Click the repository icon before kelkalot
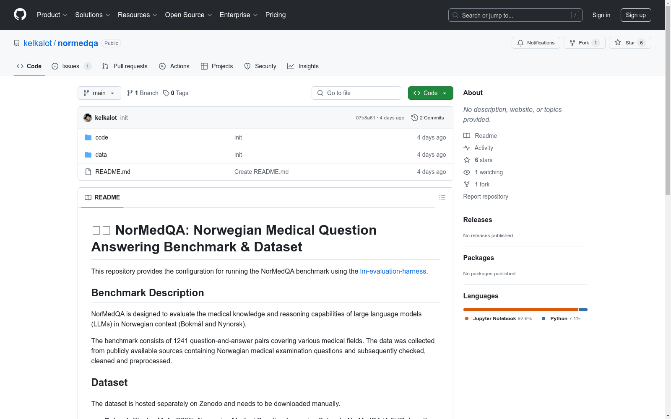Viewport: 671px width, 419px height. click(17, 43)
